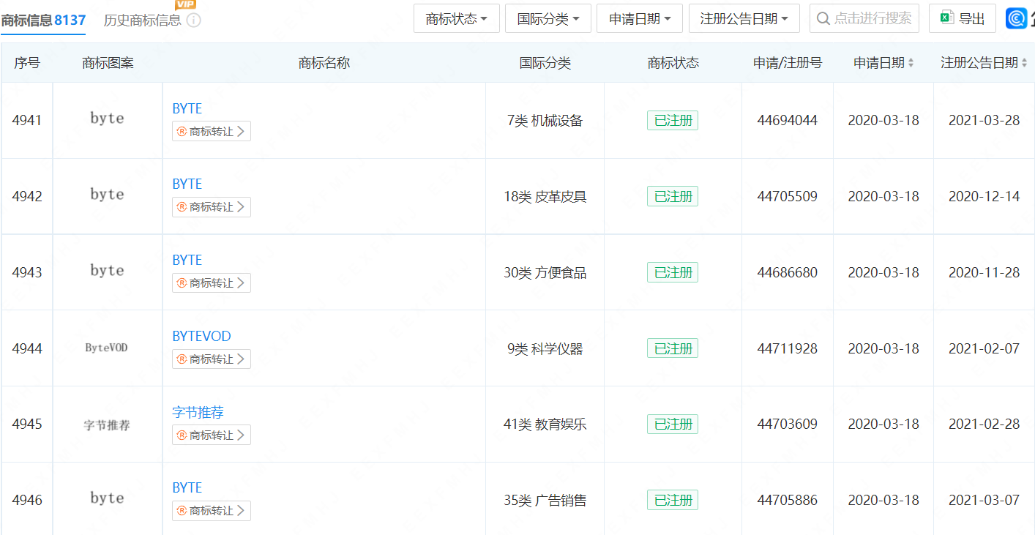Click sort arrows on 申请日期 column
1035x535 pixels.
click(x=911, y=64)
